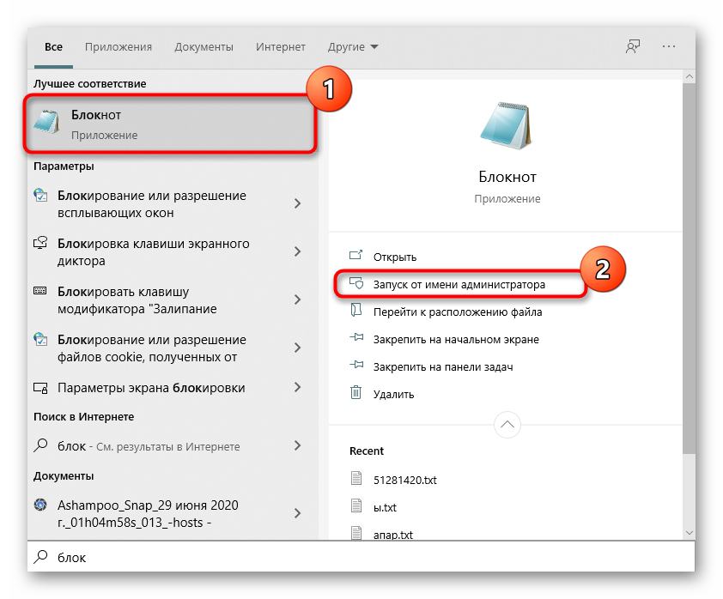The width and height of the screenshot is (723, 599).
Task: Choose Закрепить на начальном экране
Action: (456, 340)
